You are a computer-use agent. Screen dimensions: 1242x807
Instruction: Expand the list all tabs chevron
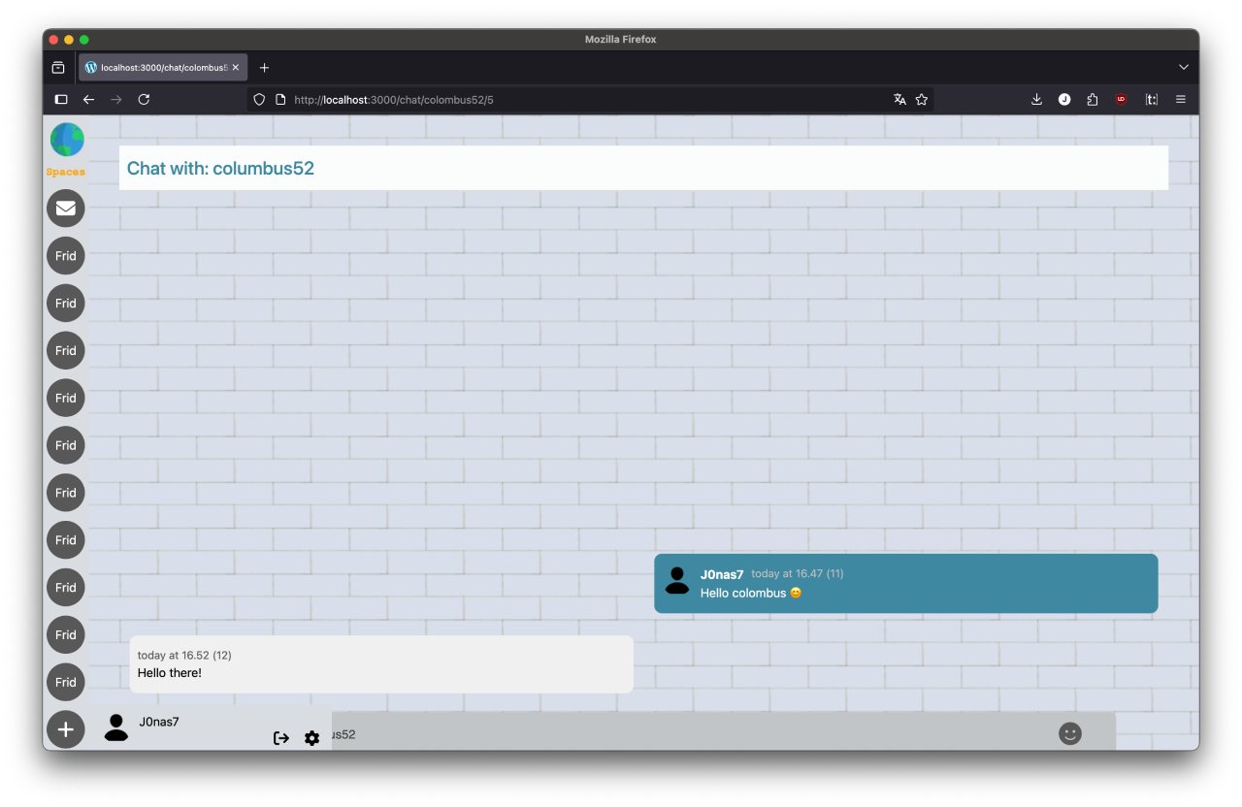(1183, 67)
